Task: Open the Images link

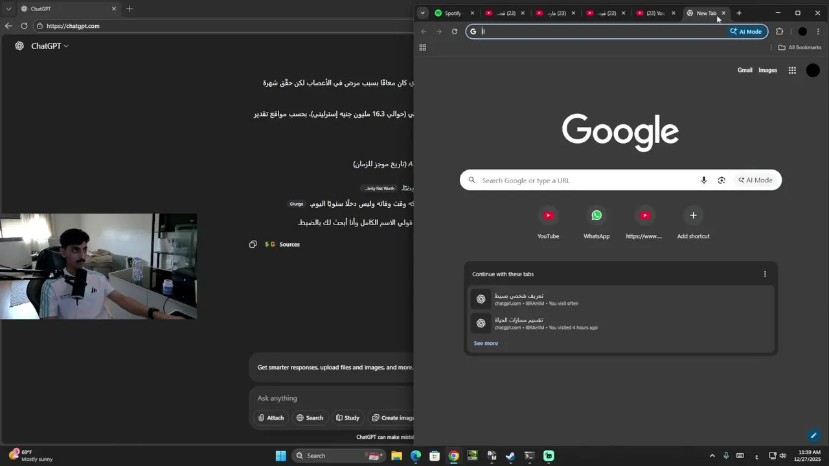Action: [x=767, y=70]
